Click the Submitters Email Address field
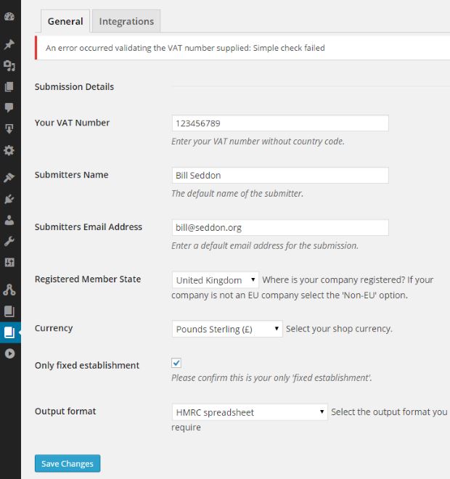Image resolution: width=450 pixels, height=479 pixels. pos(280,228)
